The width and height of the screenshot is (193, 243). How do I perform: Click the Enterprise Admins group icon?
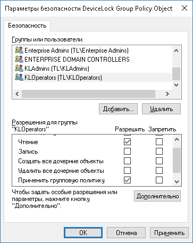[x=19, y=51]
